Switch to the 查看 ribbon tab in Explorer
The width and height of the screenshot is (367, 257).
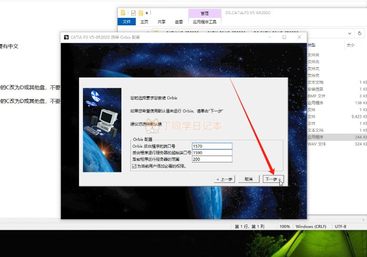[179, 22]
